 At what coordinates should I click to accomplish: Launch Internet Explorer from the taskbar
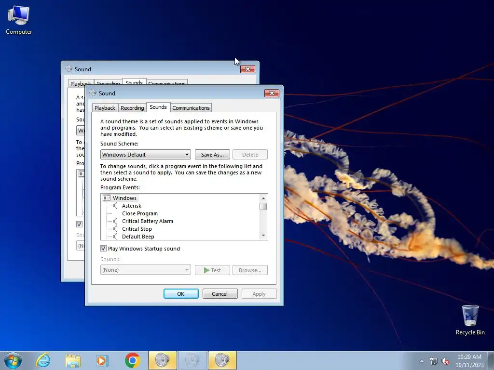pos(43,360)
